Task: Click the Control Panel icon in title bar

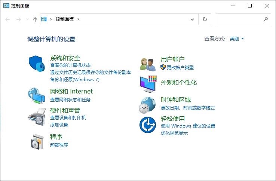Action: tap(6, 6)
